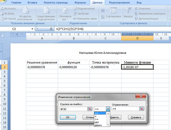Click Отмена in constraint dialog

point(89,117)
